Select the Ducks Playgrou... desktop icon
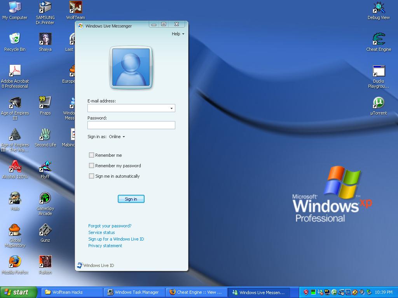This screenshot has width=398, height=298. coord(379,76)
